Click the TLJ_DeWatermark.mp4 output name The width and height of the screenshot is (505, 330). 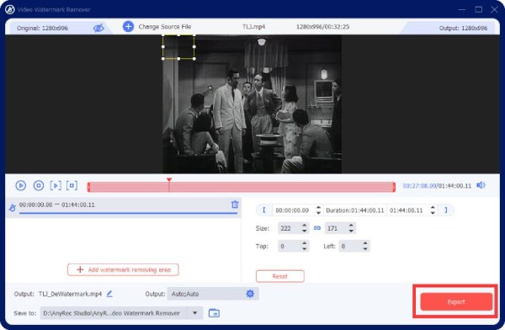[x=70, y=294]
